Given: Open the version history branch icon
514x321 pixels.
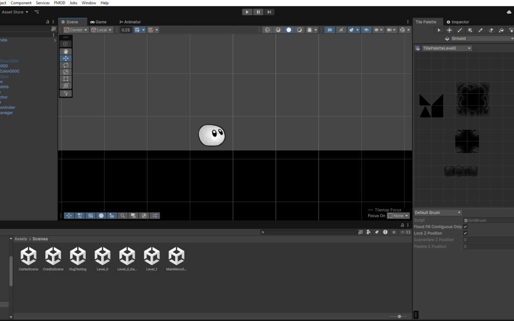Looking at the screenshot, I should point(37,12).
